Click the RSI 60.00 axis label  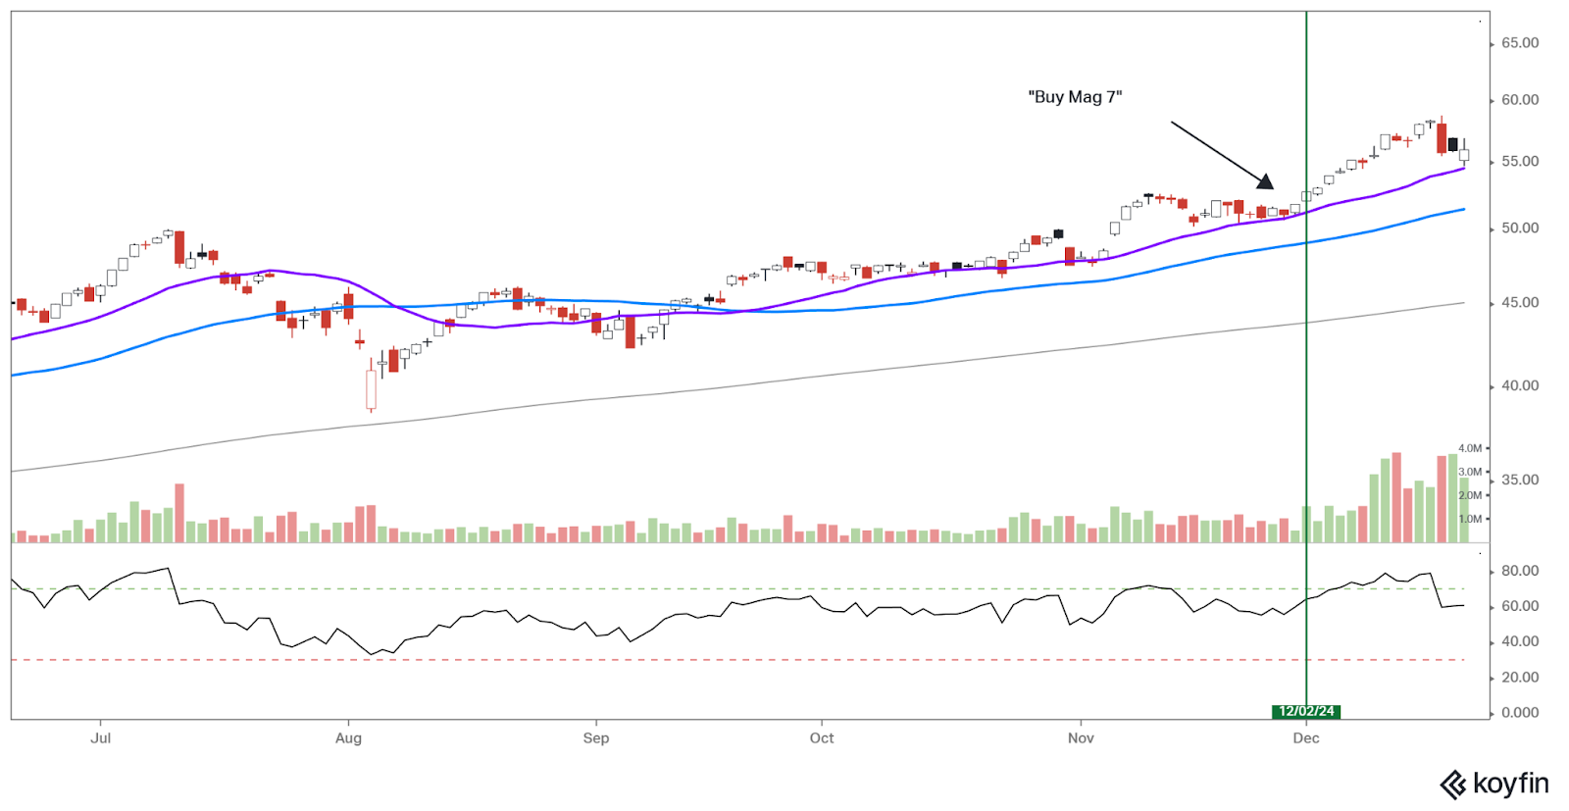click(x=1520, y=606)
